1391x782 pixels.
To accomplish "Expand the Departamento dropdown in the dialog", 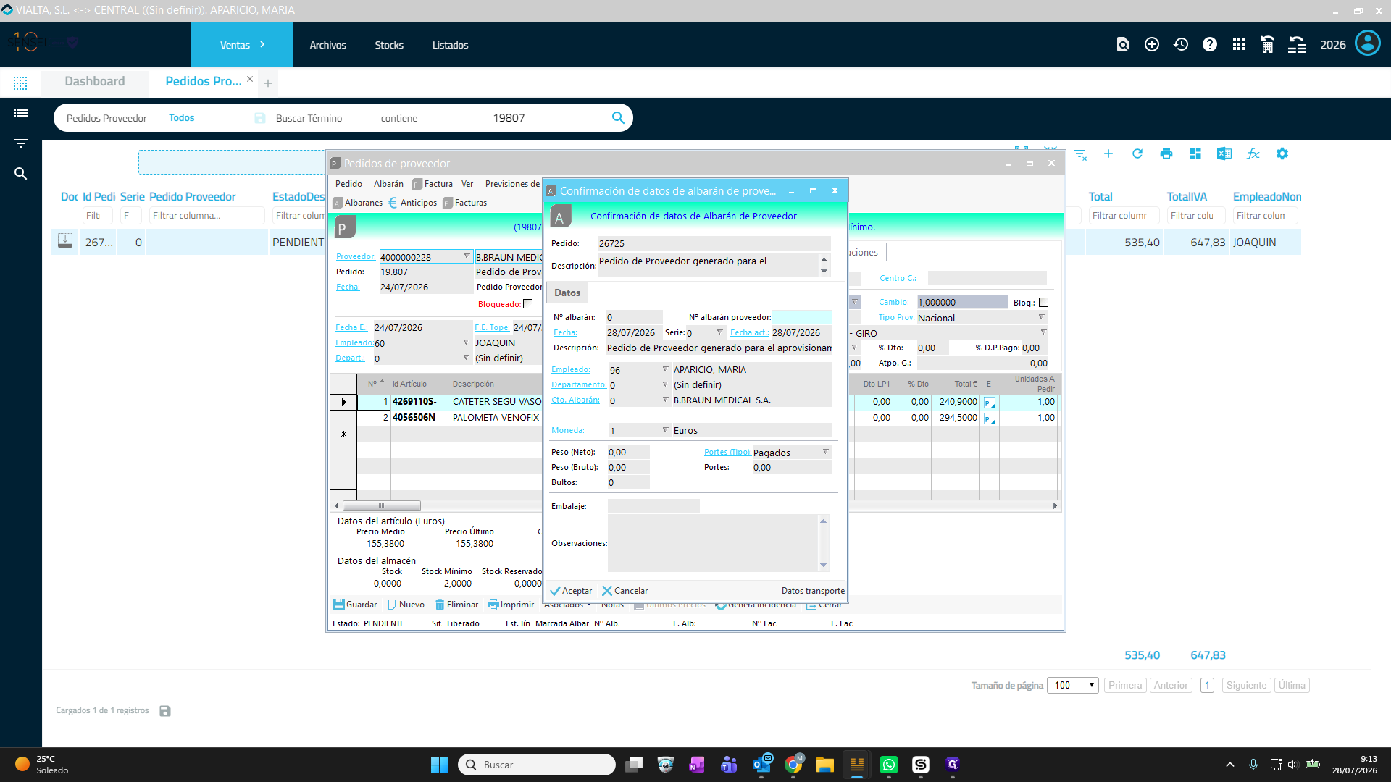I will point(665,384).
